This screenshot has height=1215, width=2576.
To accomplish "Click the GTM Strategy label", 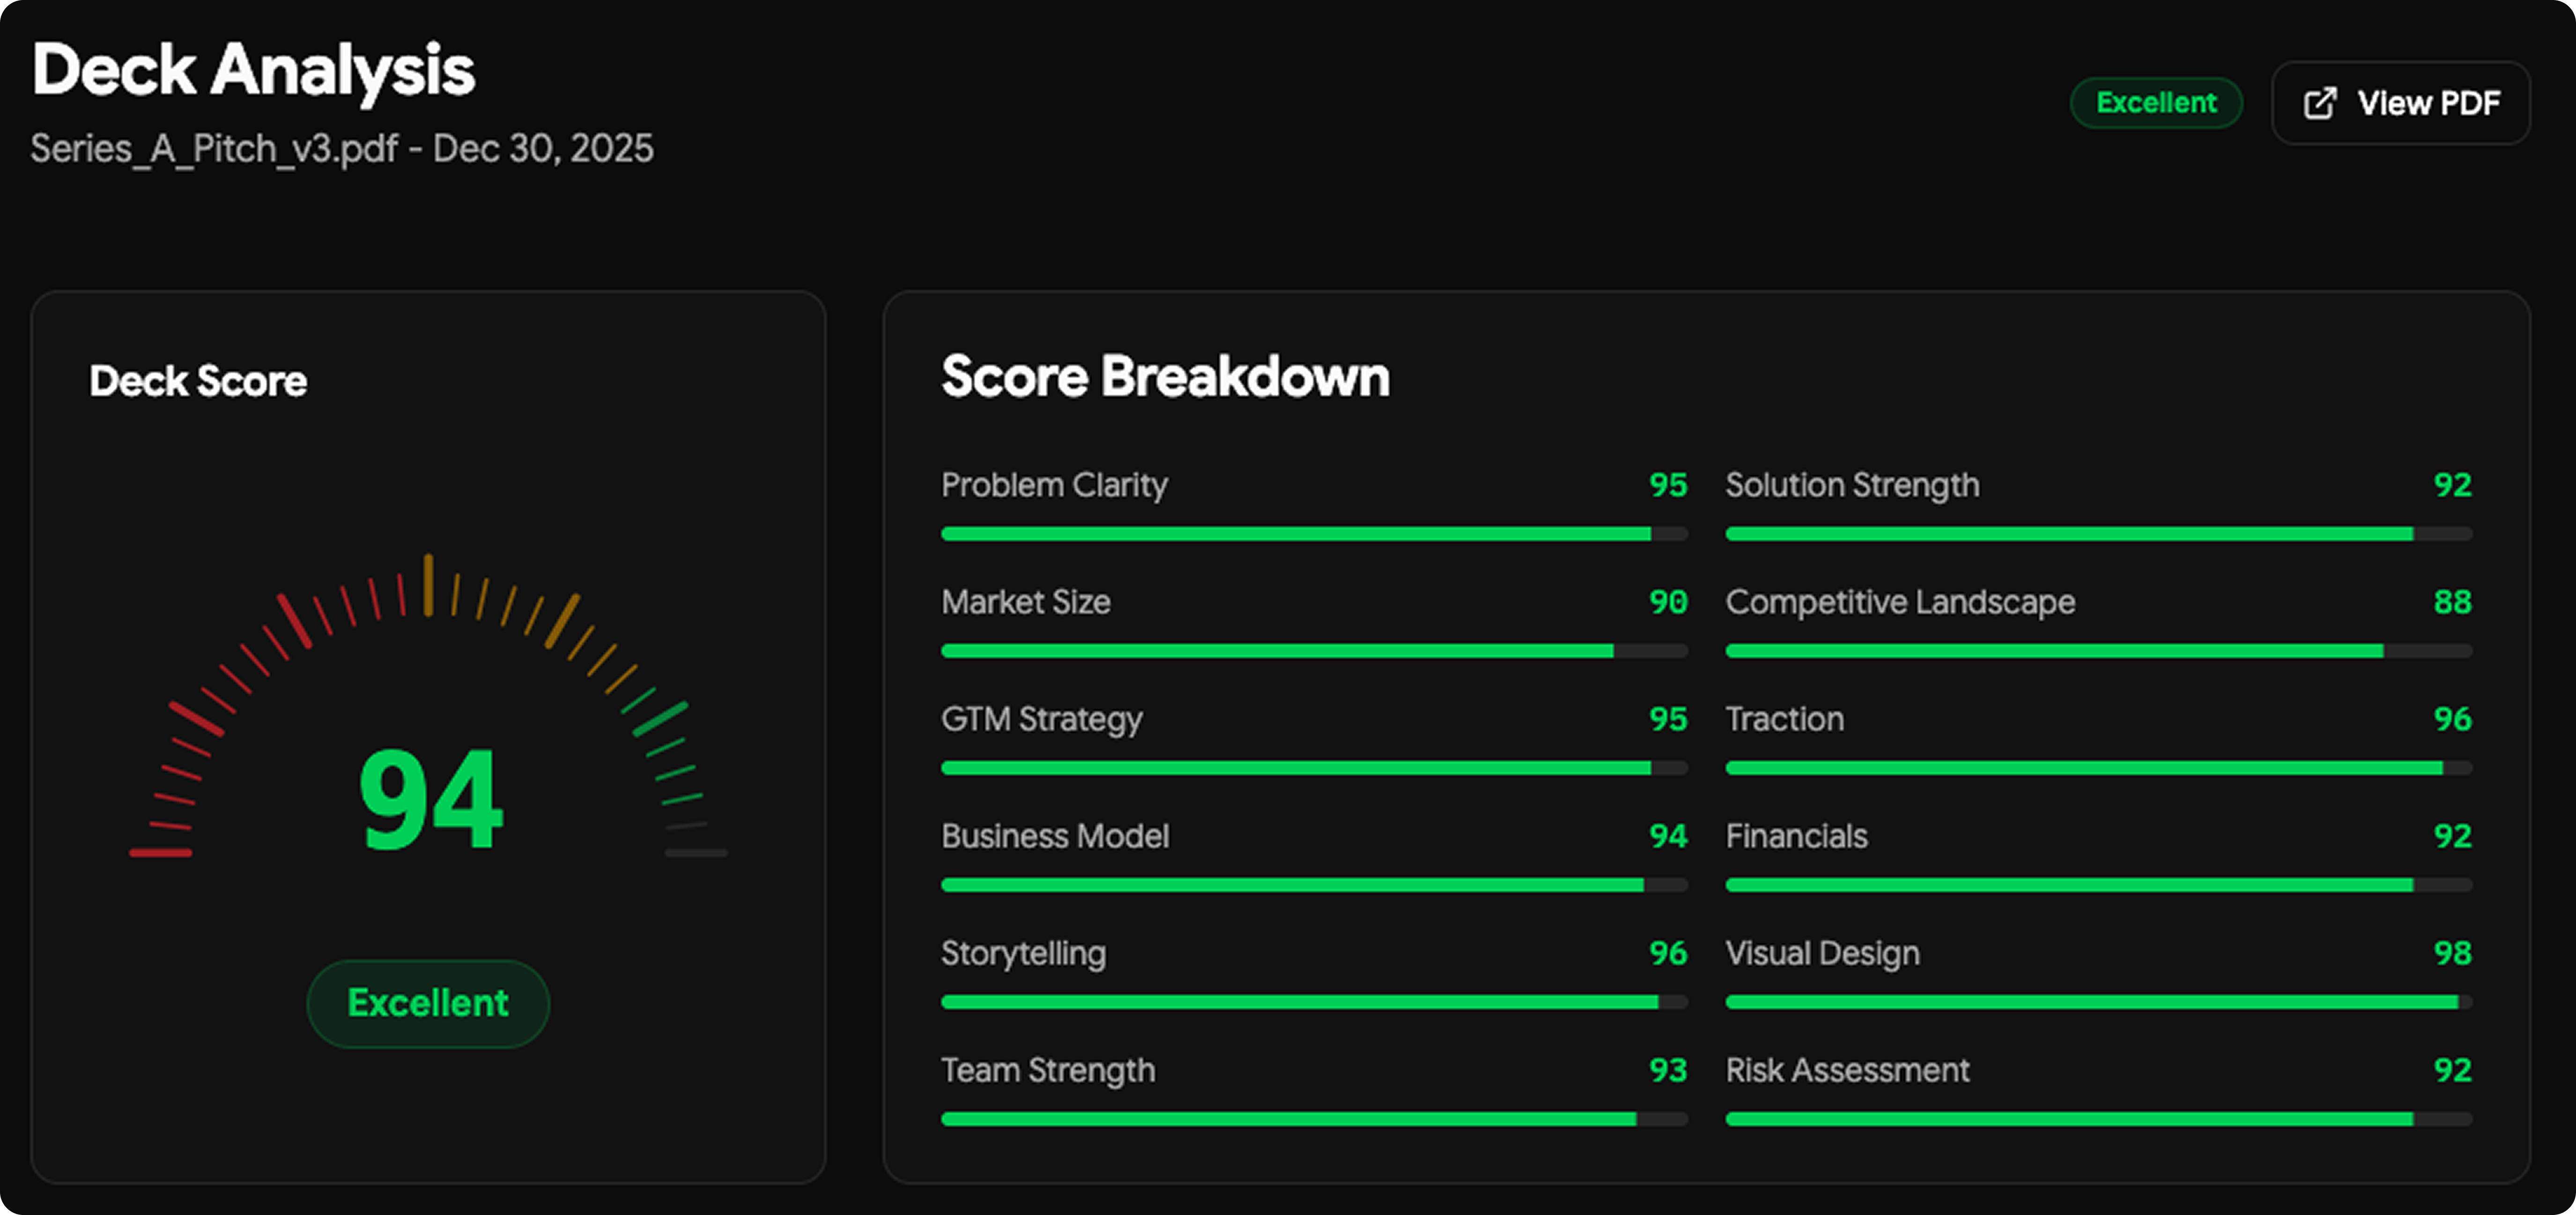I will [x=1041, y=719].
